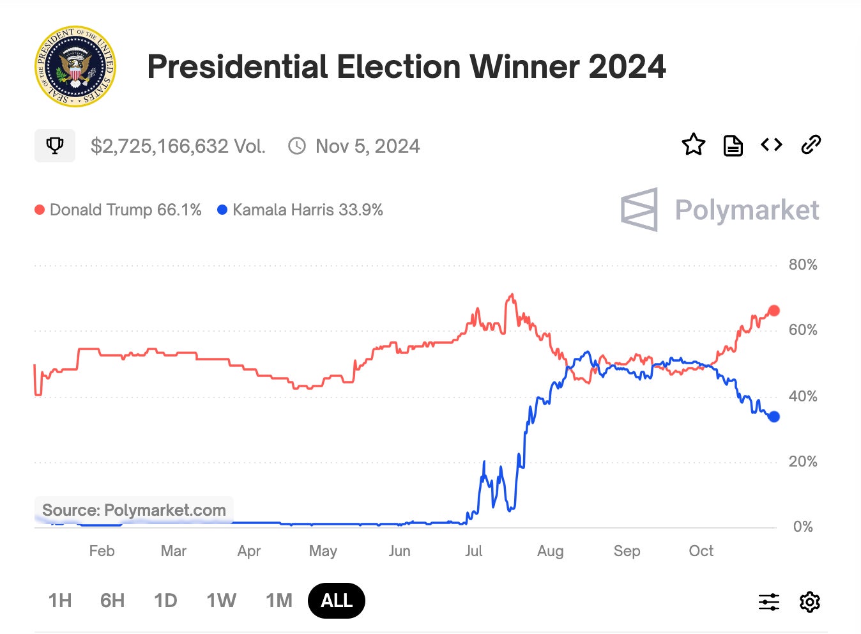Click the clock icon near Nov 5 date
861x634 pixels.
[298, 145]
